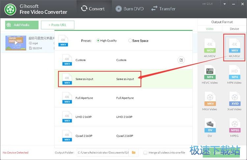This screenshot has height=160, width=247.
Task: Choose the UHD 2160P preset
Action: tap(123, 117)
